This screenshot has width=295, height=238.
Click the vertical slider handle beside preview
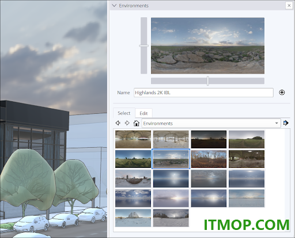click(x=143, y=46)
